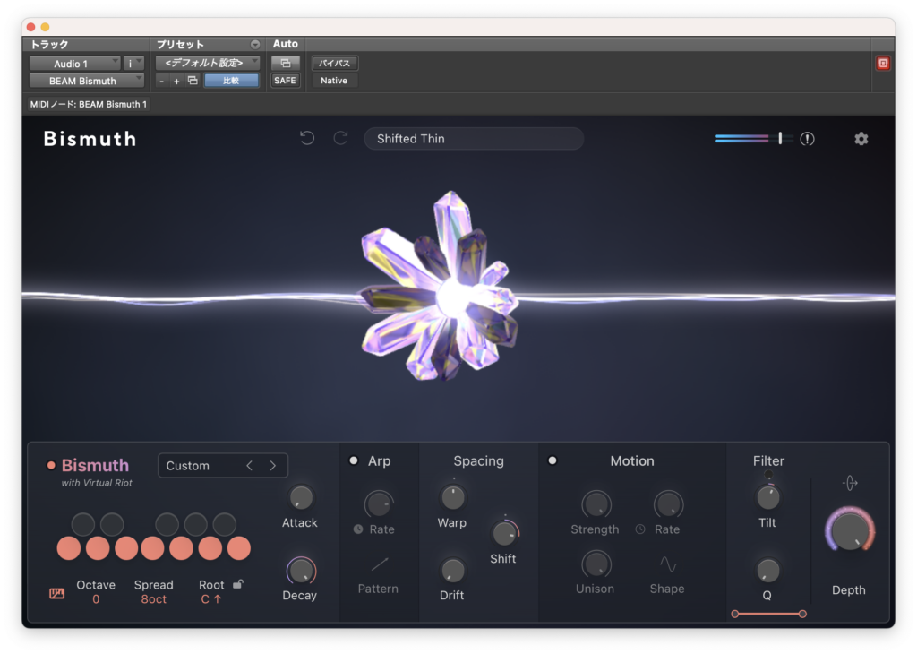Image resolution: width=917 pixels, height=654 pixels.
Task: Toggle the Motion section on/off dot
Action: pyautogui.click(x=552, y=460)
